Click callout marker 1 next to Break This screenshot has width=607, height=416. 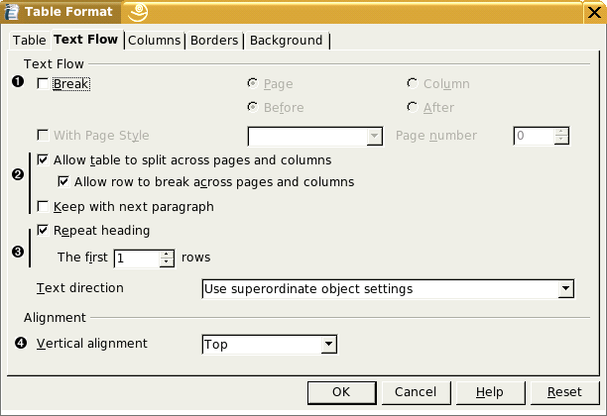[17, 83]
